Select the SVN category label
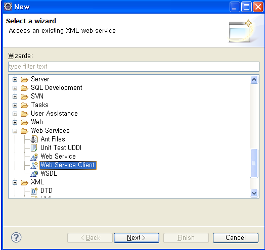Viewport: 265px width, 250px height. pos(37,96)
